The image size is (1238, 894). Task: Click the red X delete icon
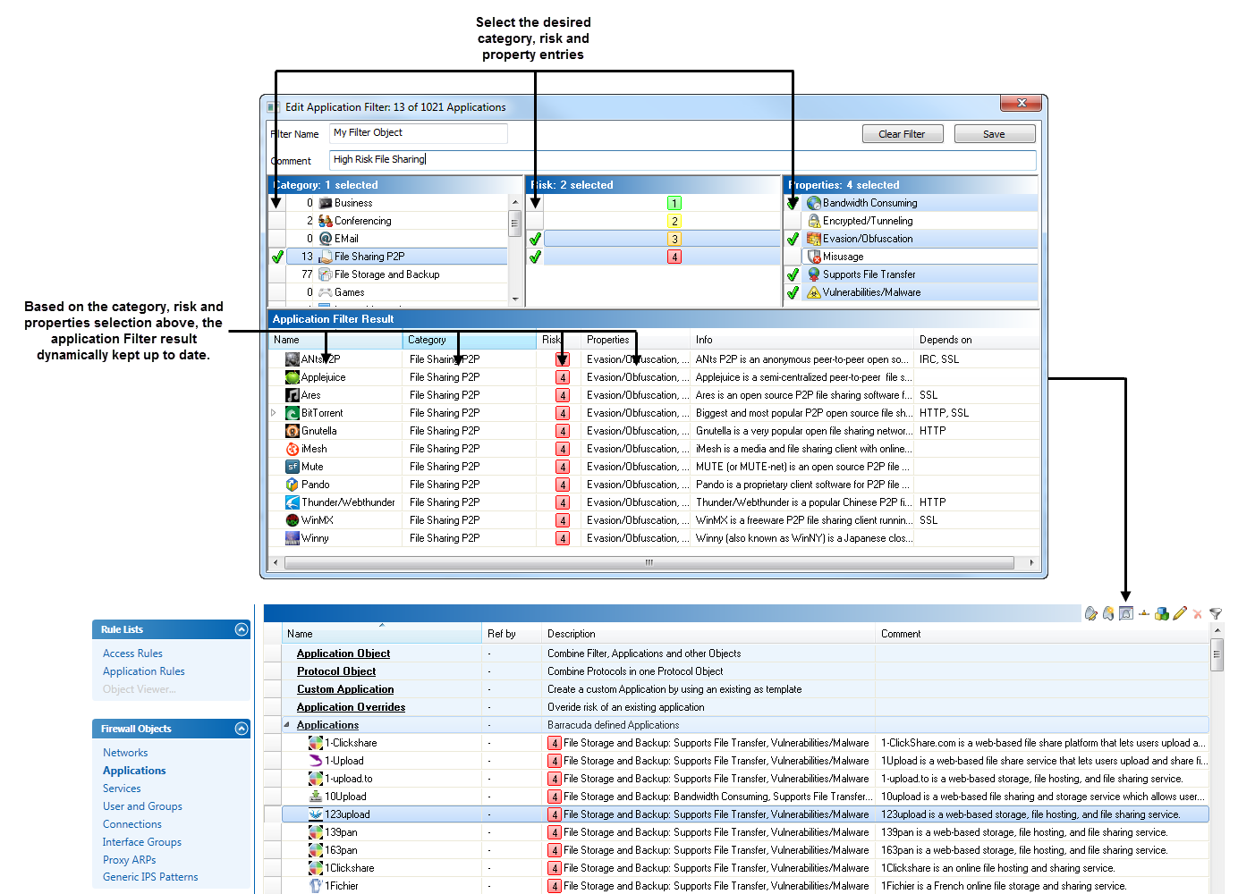(x=1198, y=614)
